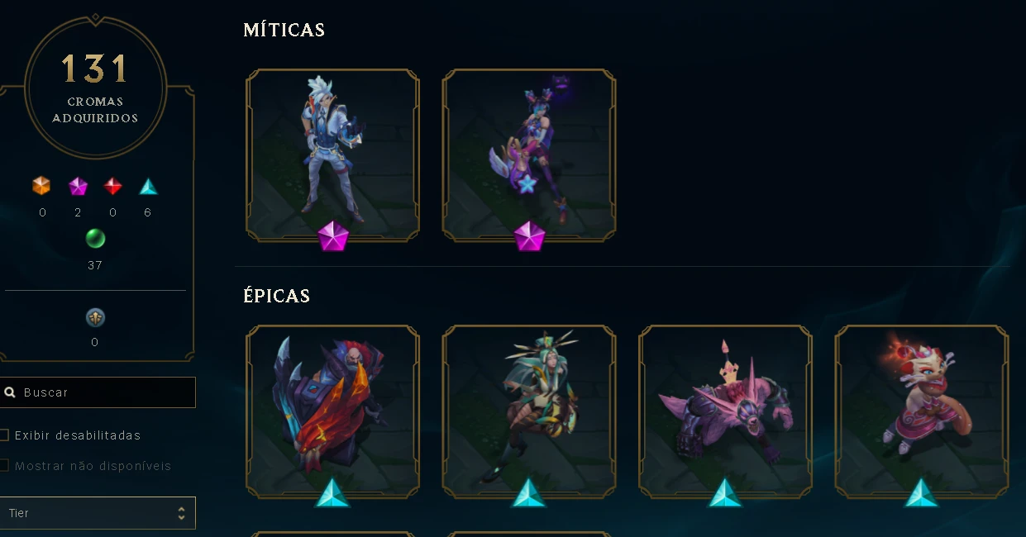Image resolution: width=1026 pixels, height=537 pixels.
Task: Open the red armored epic chroma
Action: point(333,412)
